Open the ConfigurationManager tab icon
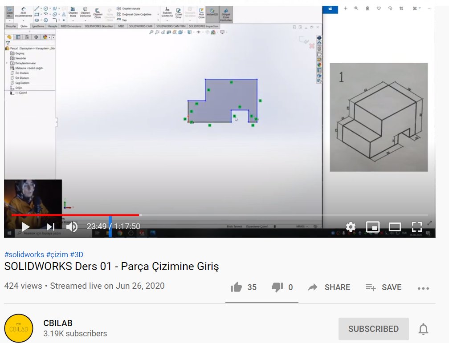 tap(27, 37)
